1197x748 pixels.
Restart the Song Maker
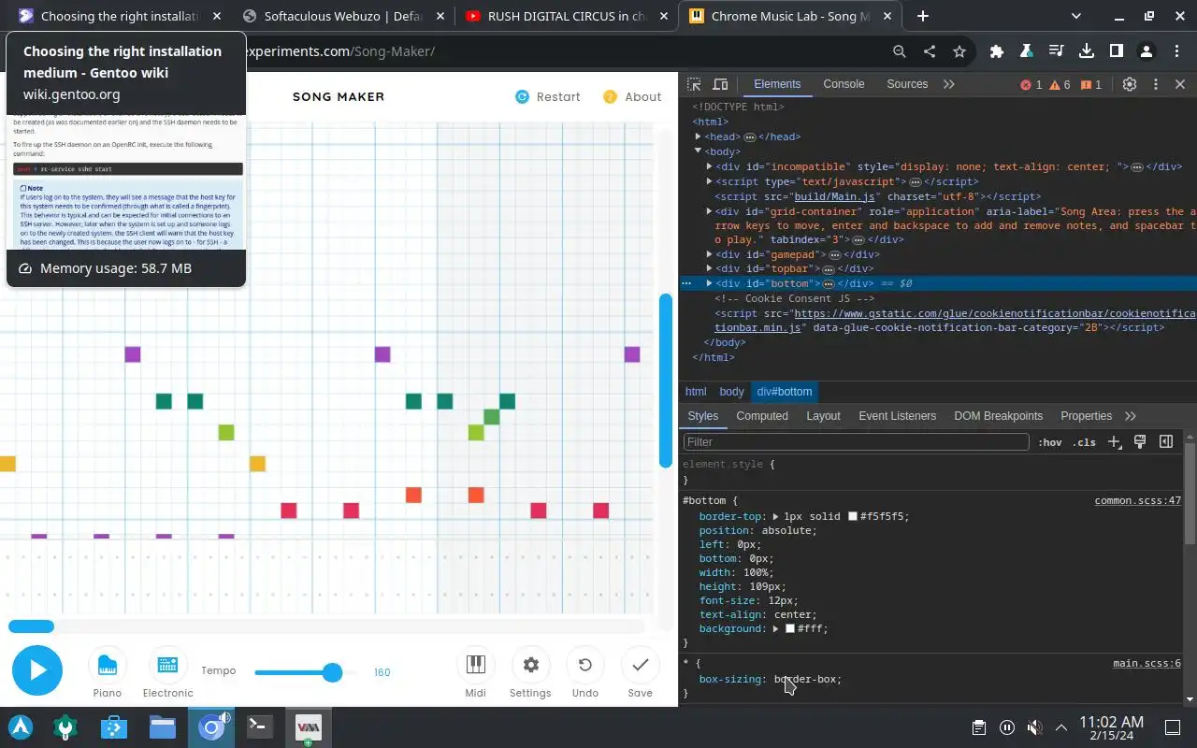point(548,97)
